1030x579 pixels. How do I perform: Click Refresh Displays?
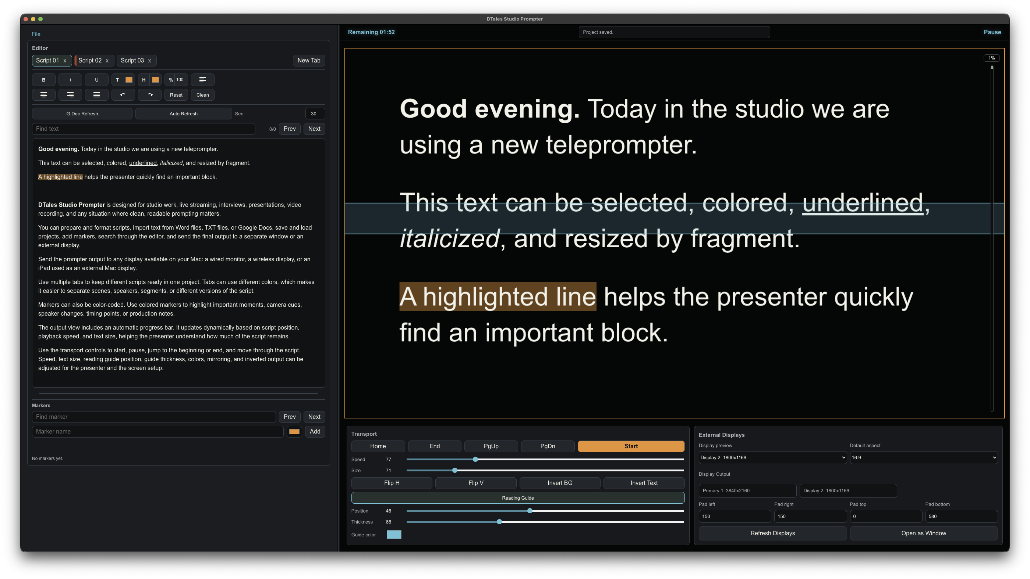click(x=772, y=533)
